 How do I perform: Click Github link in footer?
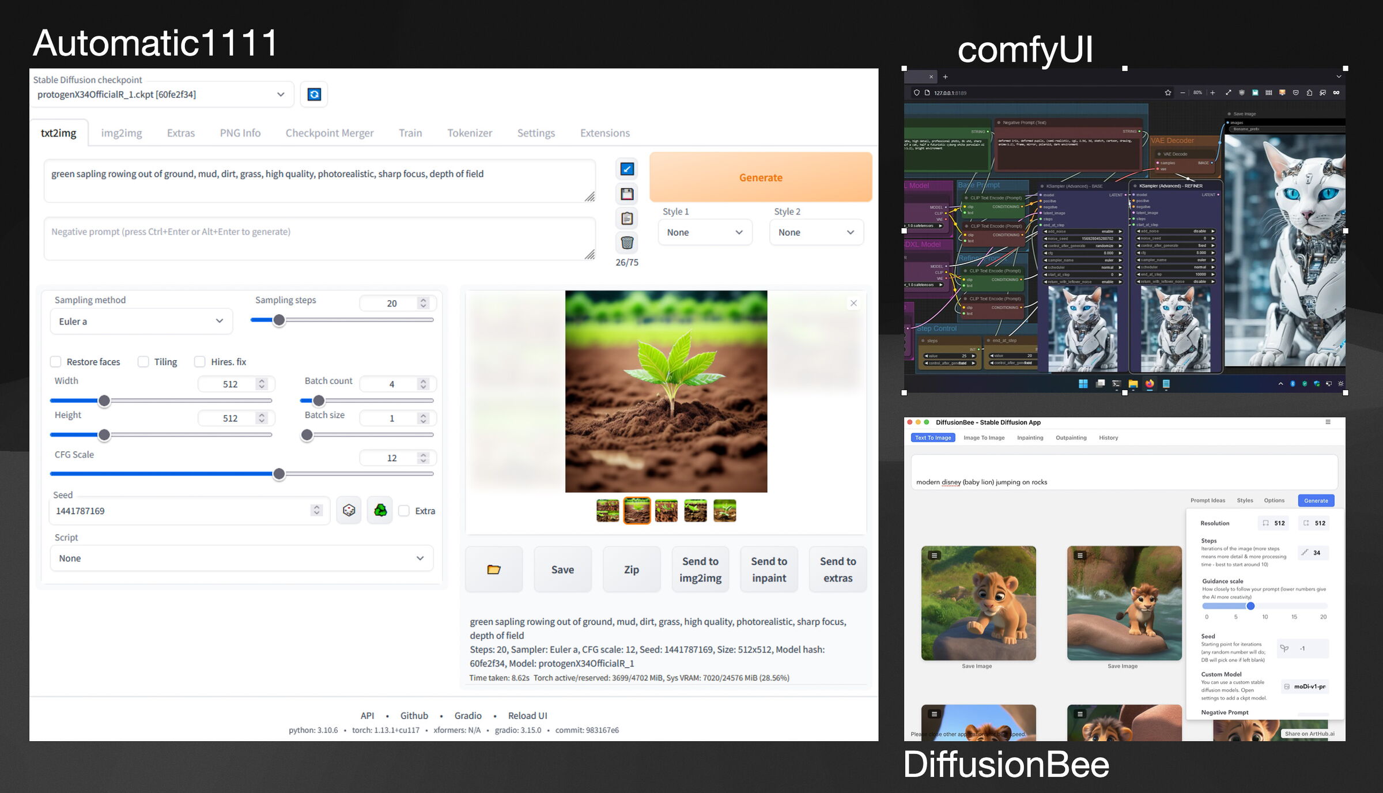click(x=414, y=715)
